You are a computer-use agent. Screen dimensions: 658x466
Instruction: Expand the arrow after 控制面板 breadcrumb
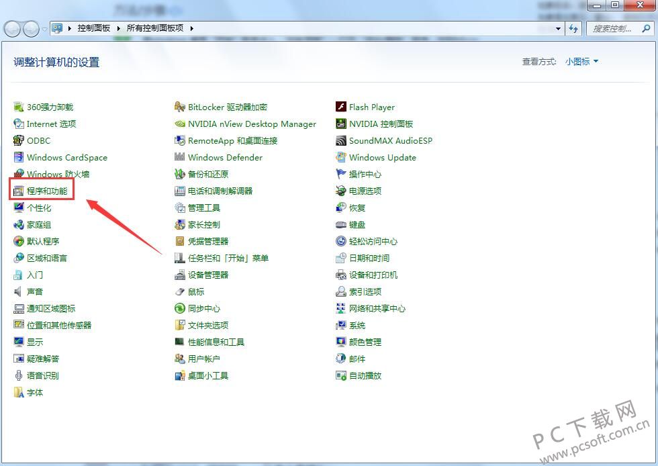click(x=118, y=29)
